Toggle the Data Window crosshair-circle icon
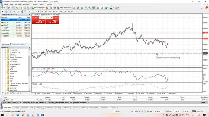 click(17, 8)
